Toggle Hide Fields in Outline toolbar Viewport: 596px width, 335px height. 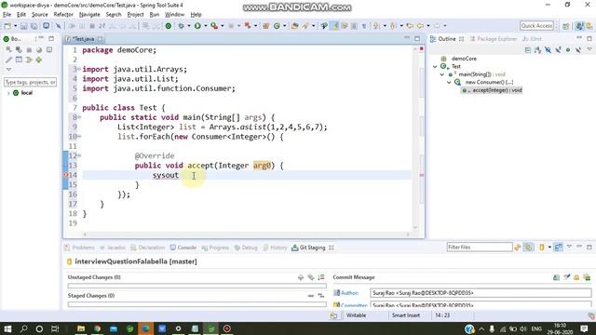tap(549, 50)
